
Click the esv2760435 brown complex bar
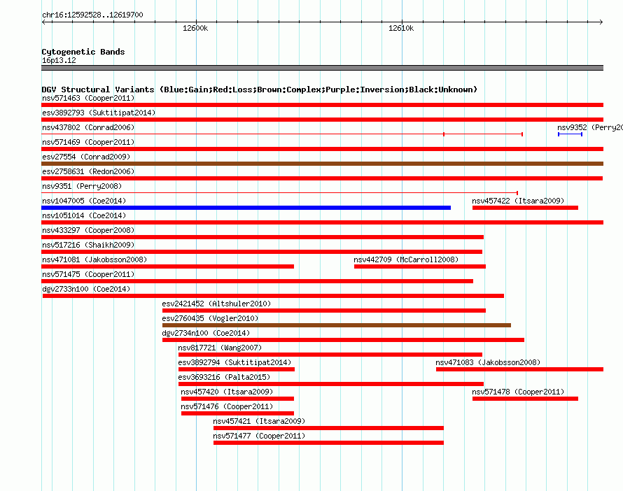(337, 325)
